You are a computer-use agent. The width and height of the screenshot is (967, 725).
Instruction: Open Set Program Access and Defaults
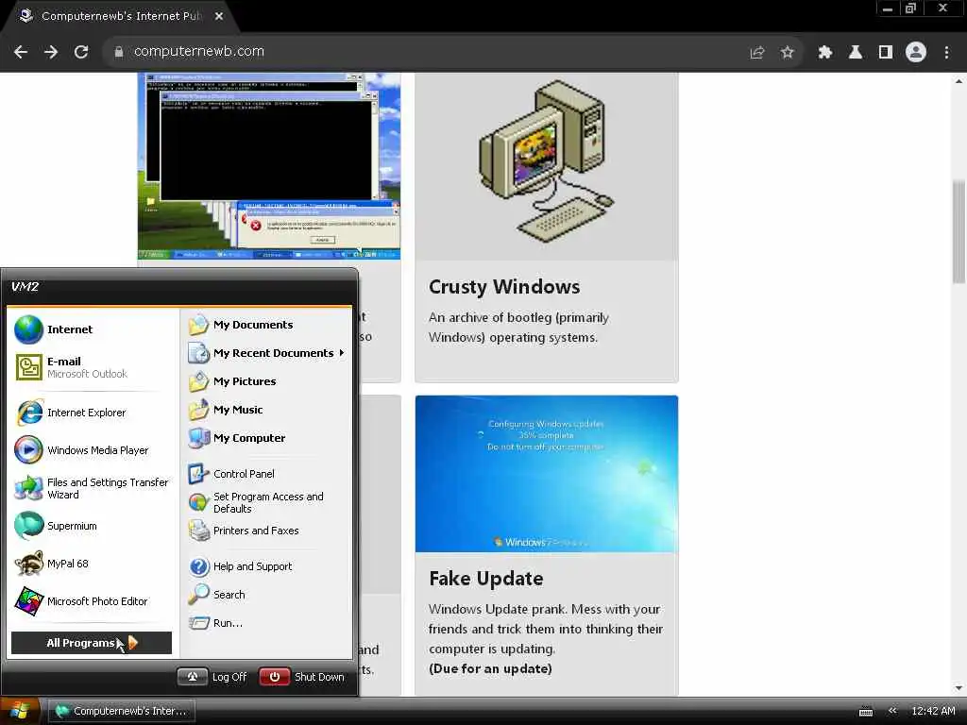pyautogui.click(x=256, y=502)
